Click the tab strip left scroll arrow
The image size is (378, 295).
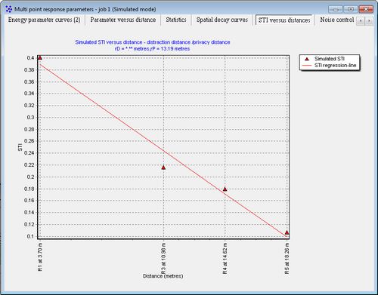click(x=361, y=21)
